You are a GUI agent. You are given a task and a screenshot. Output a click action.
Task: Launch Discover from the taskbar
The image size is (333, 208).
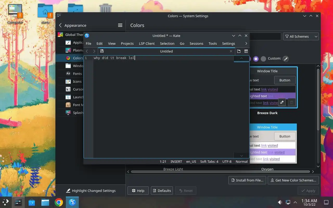(x=32, y=202)
